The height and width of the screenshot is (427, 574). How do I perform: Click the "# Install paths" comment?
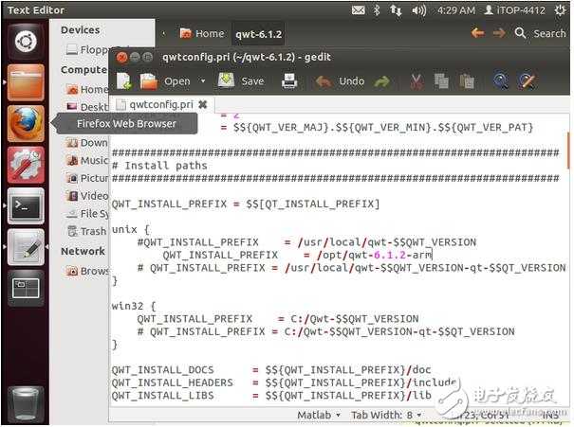point(159,166)
